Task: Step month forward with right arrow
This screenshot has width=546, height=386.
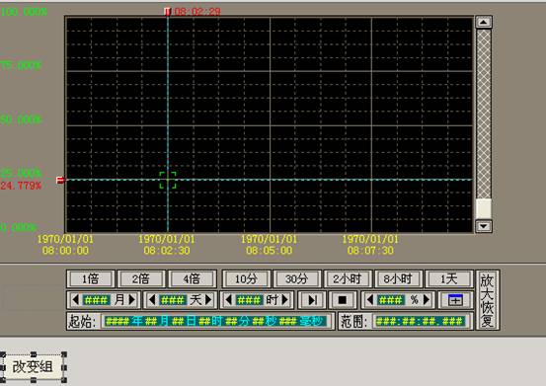Action: pos(132,300)
